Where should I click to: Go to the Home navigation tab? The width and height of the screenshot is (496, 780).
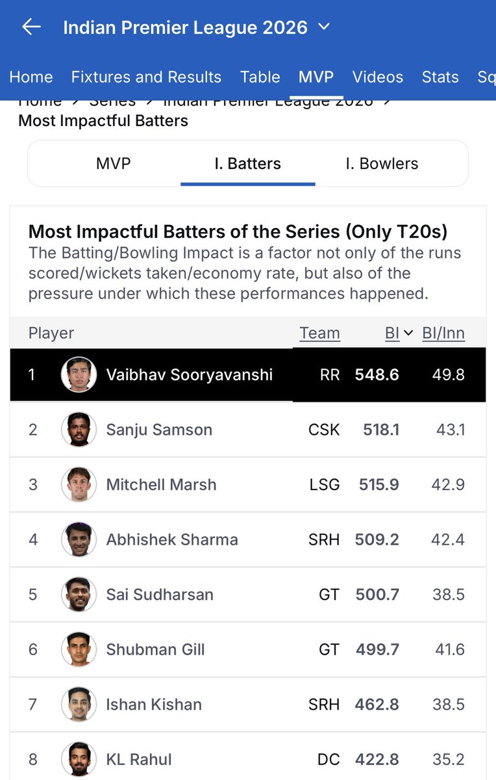pyautogui.click(x=31, y=77)
